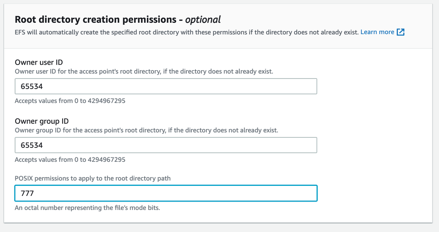Click the external link icon beside Learn more
Viewport: 439px width, 232px height.
coord(400,32)
